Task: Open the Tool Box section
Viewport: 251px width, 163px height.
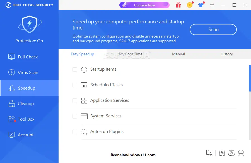Action: 29,119
